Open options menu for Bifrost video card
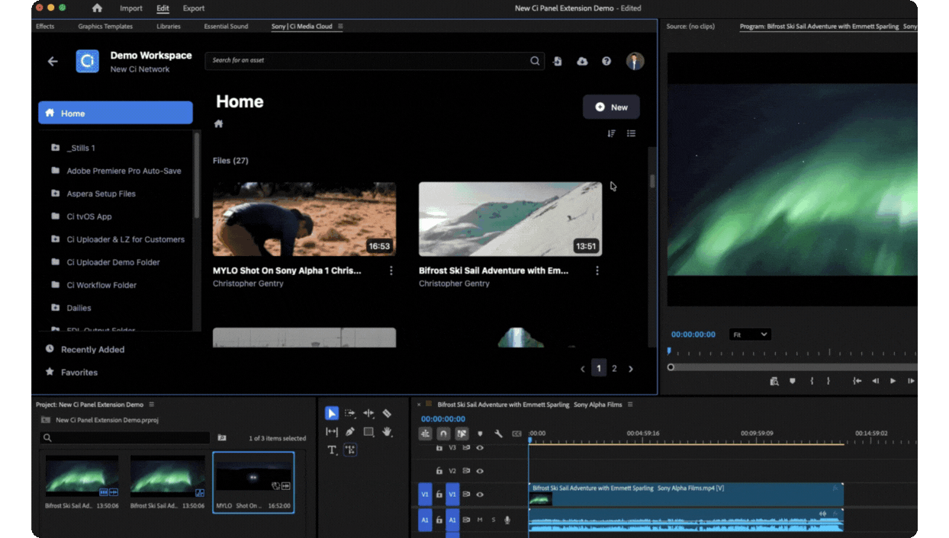 click(597, 271)
